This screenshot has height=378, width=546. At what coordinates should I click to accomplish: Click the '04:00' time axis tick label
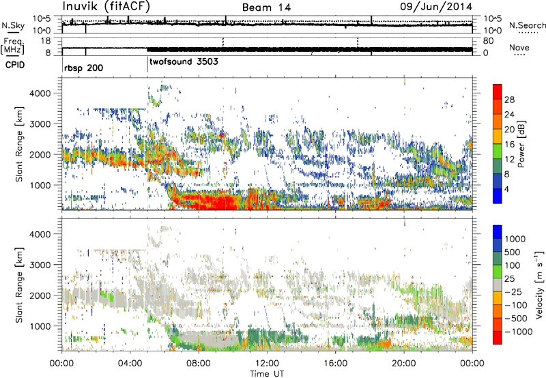130,364
